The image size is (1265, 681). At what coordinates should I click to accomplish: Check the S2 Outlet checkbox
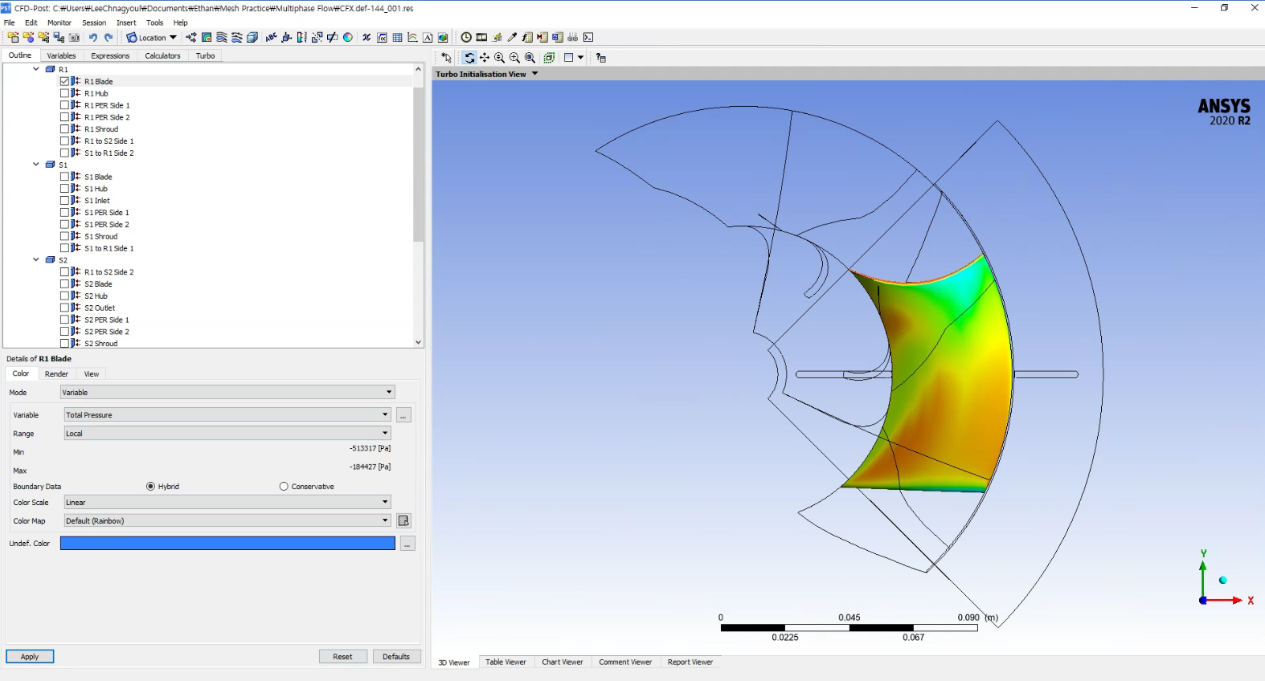[x=65, y=308]
